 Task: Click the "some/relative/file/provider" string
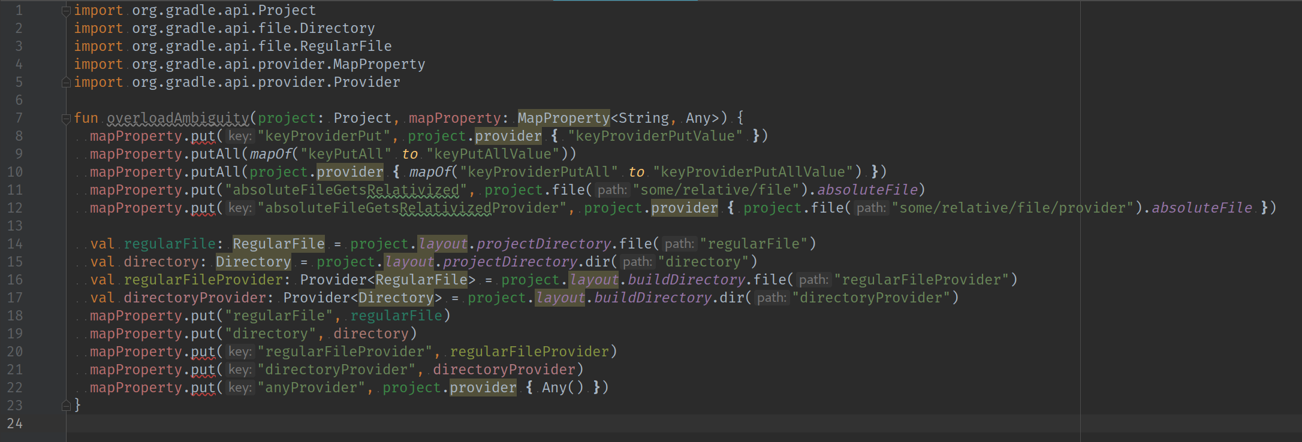(1013, 208)
